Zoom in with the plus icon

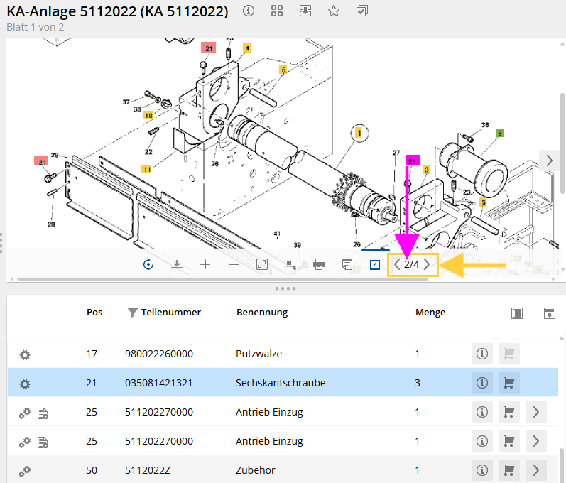coord(205,264)
